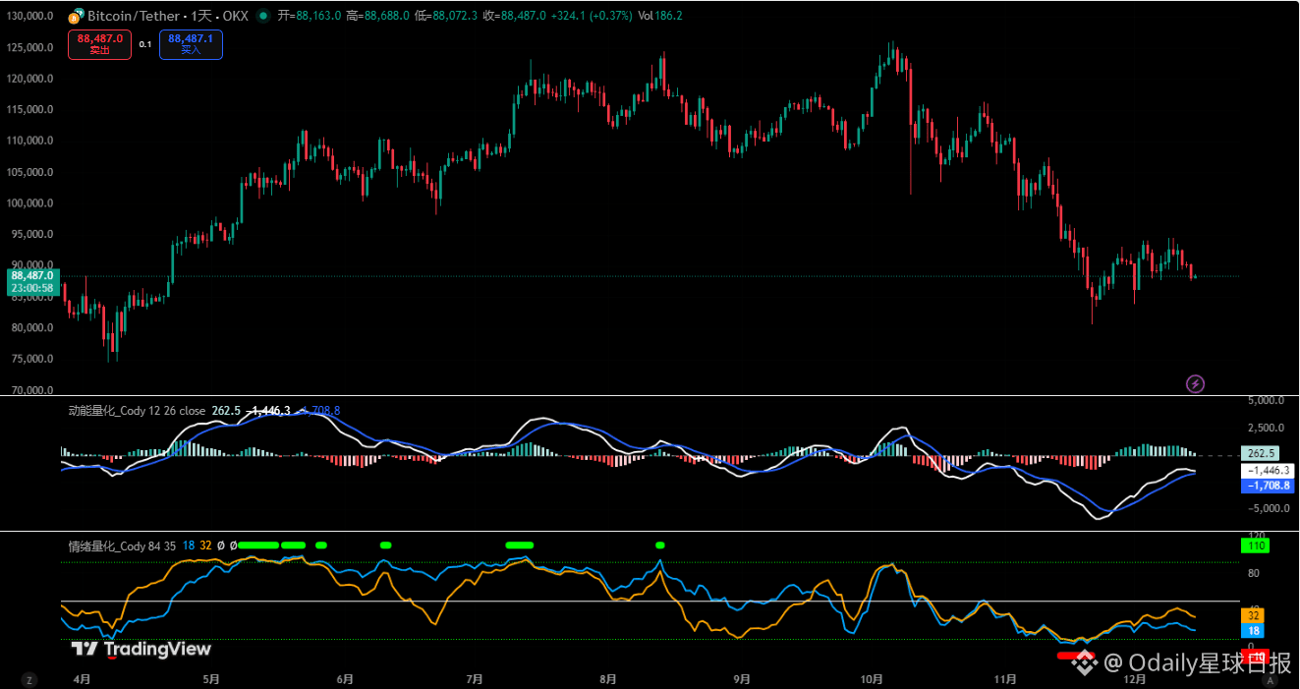Click the blue 88,487.1 buy button
Viewport: 1300px width, 689px height.
pyautogui.click(x=191, y=44)
